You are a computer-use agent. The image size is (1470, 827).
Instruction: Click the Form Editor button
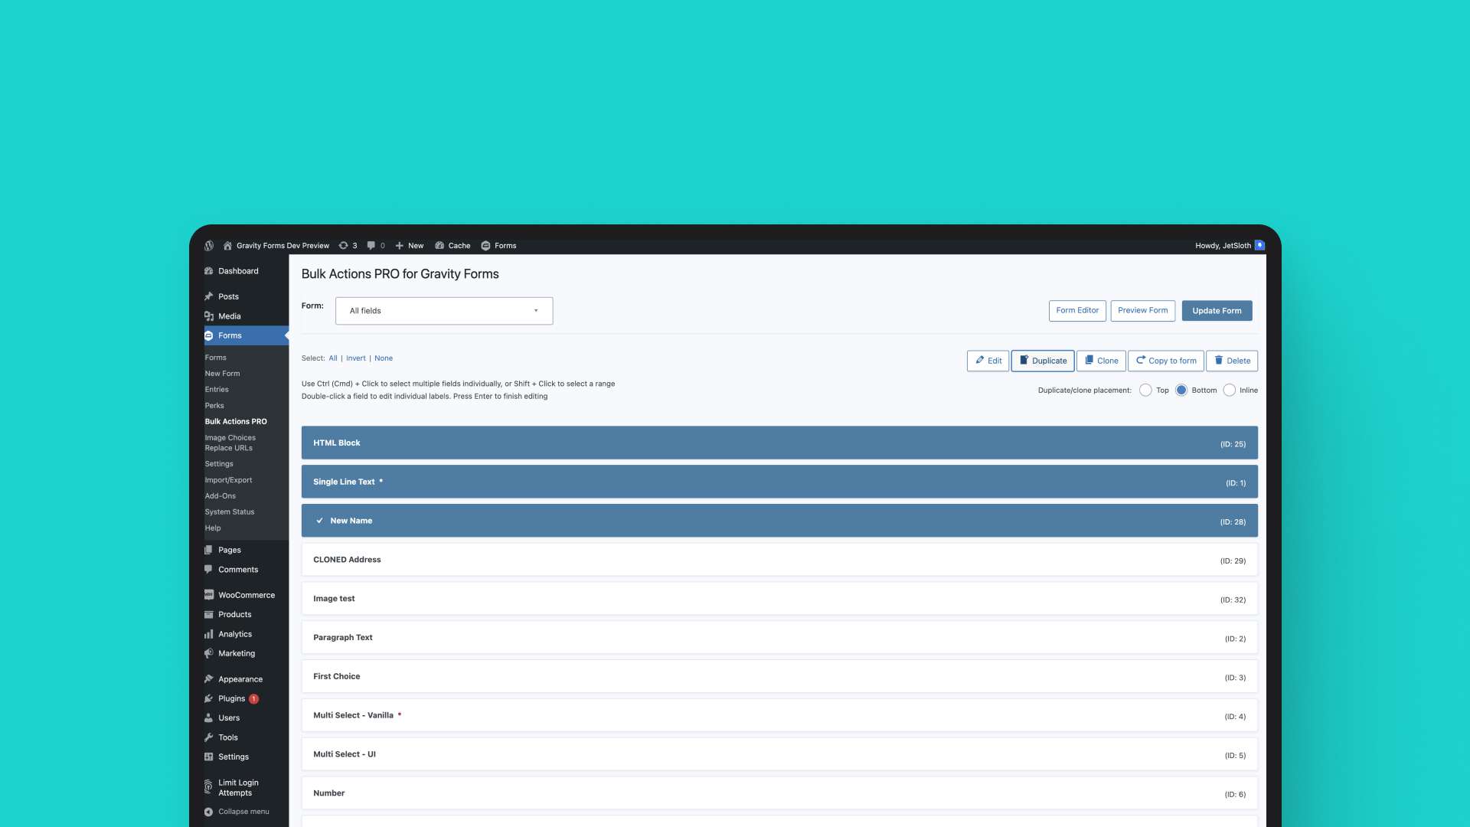pos(1077,311)
